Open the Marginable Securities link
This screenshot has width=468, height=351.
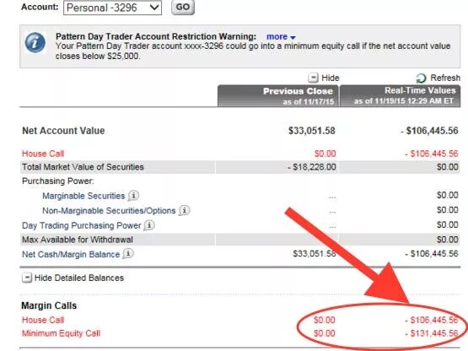[x=83, y=196]
